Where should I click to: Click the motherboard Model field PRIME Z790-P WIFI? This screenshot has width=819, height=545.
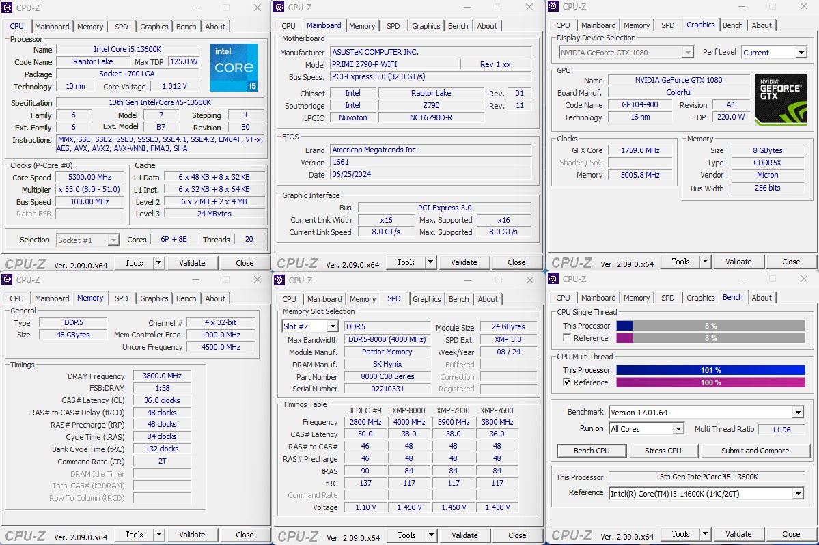tap(394, 64)
